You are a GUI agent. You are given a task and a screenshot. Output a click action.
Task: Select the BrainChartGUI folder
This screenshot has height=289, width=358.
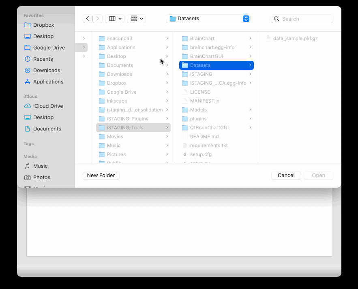pos(217,56)
